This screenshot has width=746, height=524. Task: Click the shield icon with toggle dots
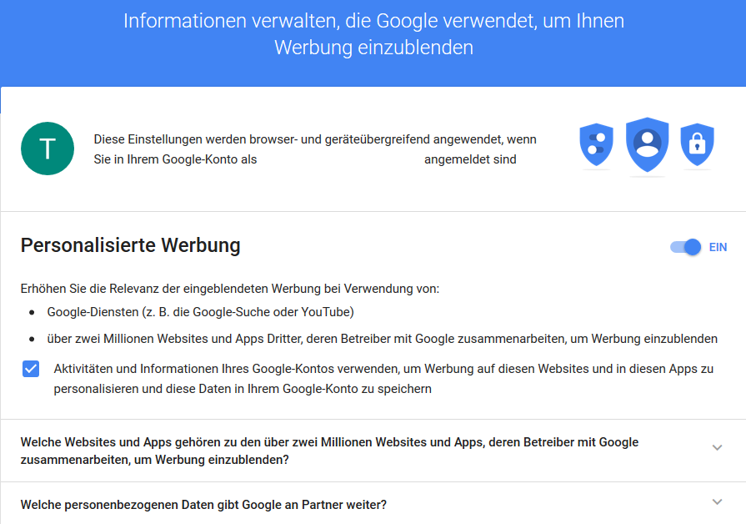(x=596, y=144)
